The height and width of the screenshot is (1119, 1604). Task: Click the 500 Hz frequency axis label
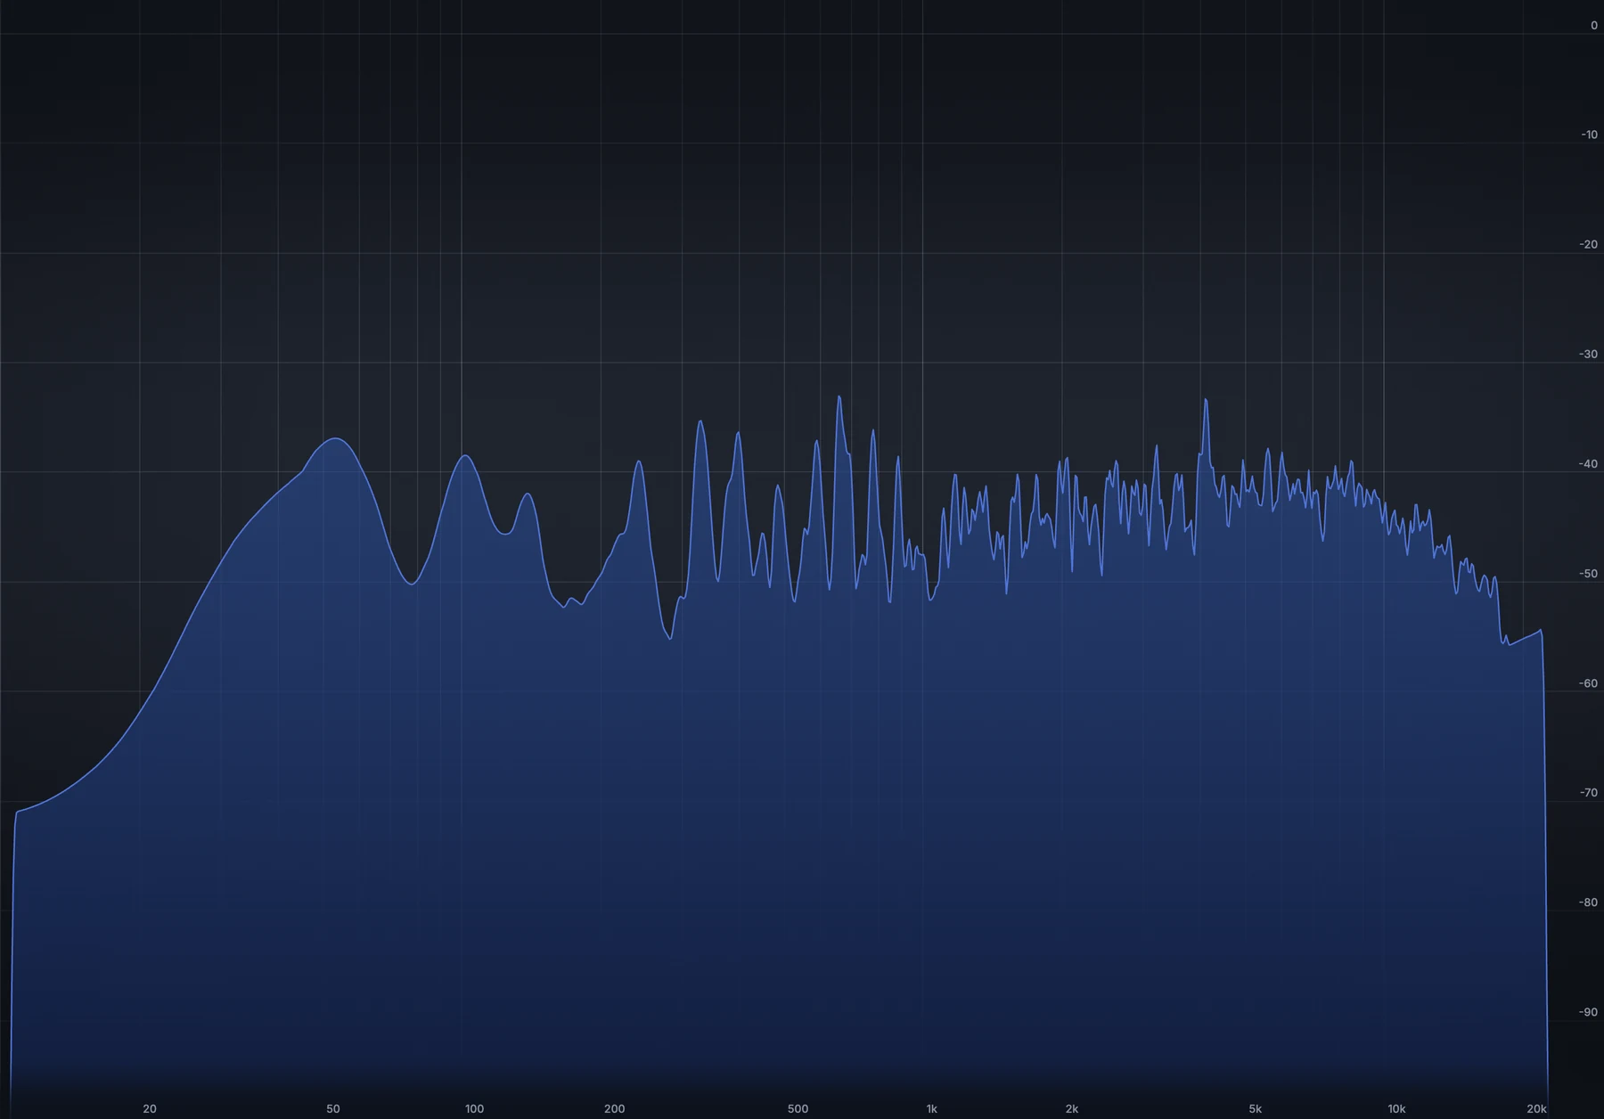798,1108
